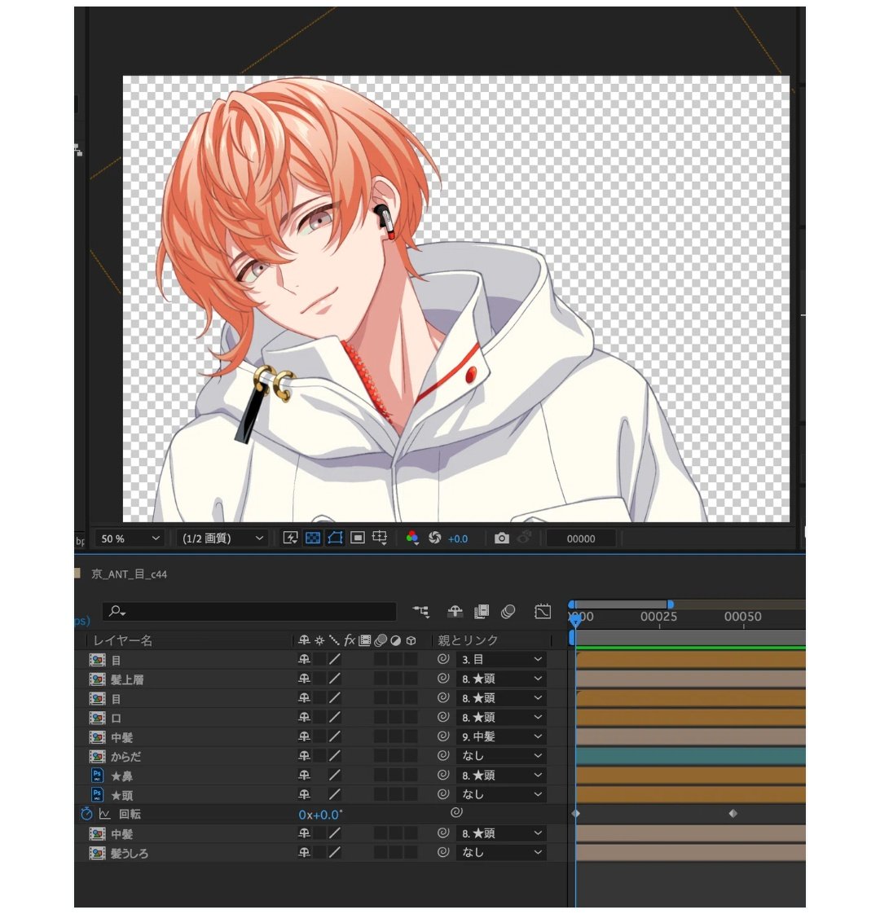The height and width of the screenshot is (923, 880).
Task: Click the adjustment layer header icon
Action: point(395,640)
